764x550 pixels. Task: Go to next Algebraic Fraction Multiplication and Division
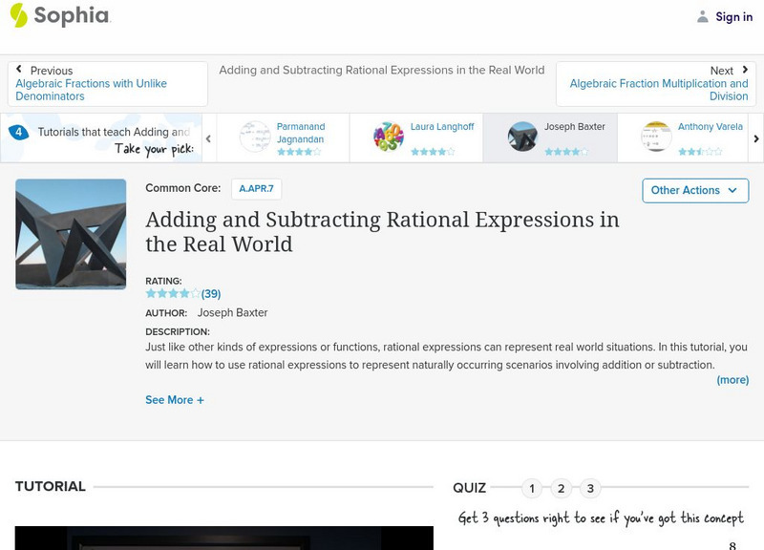(658, 90)
